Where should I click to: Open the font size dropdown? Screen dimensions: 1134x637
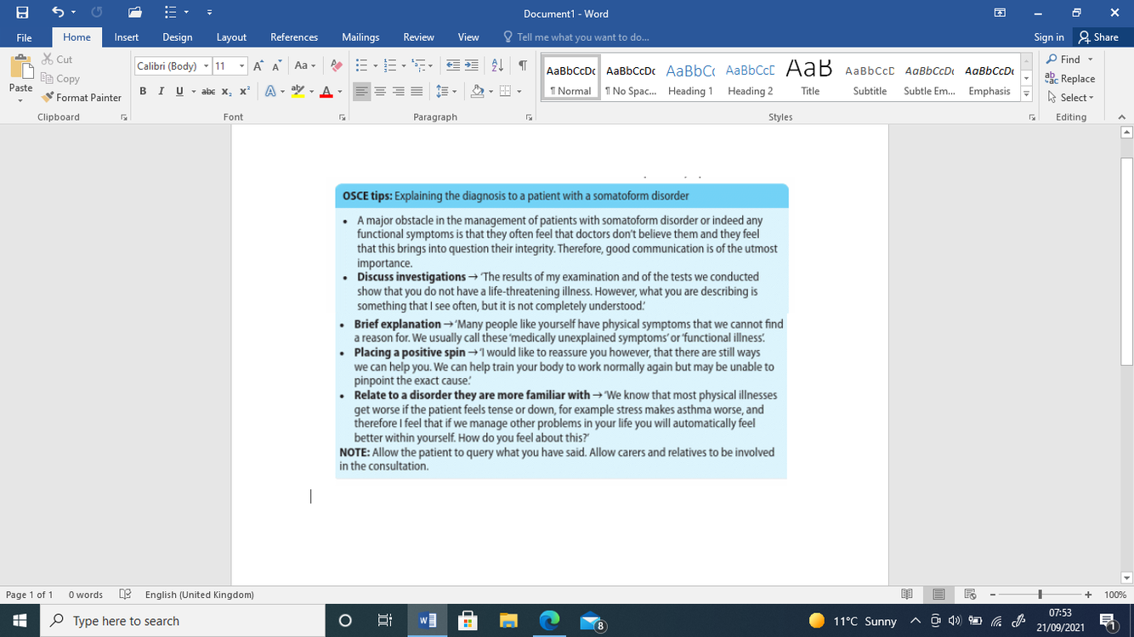[242, 66]
